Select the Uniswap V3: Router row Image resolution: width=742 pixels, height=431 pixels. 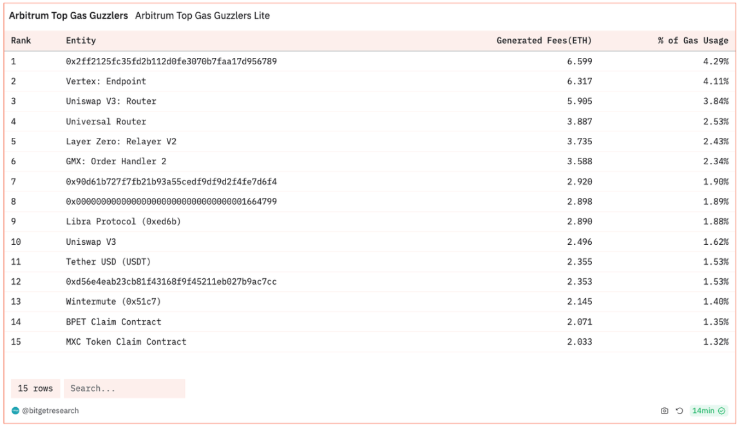point(111,101)
